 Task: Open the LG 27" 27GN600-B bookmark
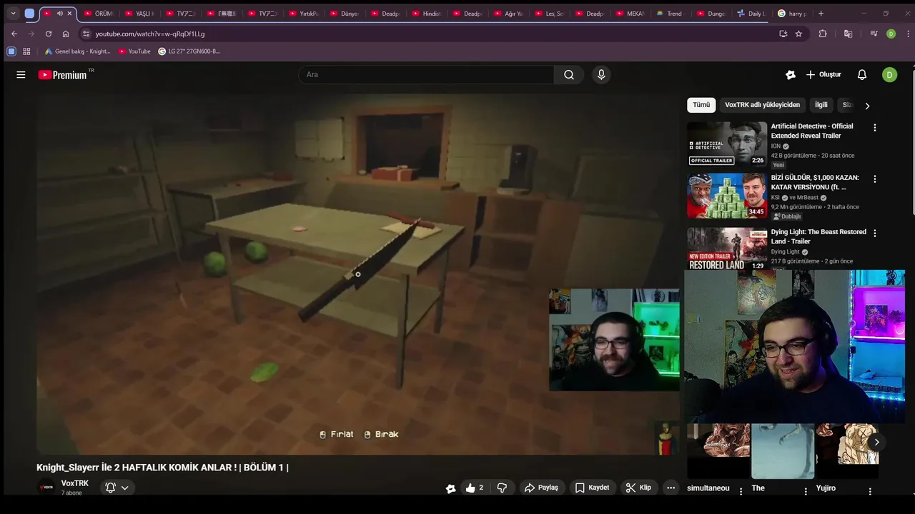pos(189,51)
